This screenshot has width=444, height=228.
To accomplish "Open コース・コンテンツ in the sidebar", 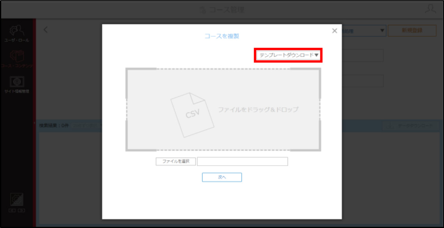I will coord(17,59).
